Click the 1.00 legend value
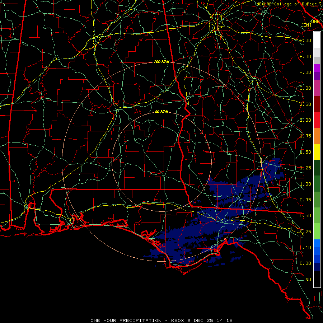Screen dimensions: 323x323 pos(305,184)
